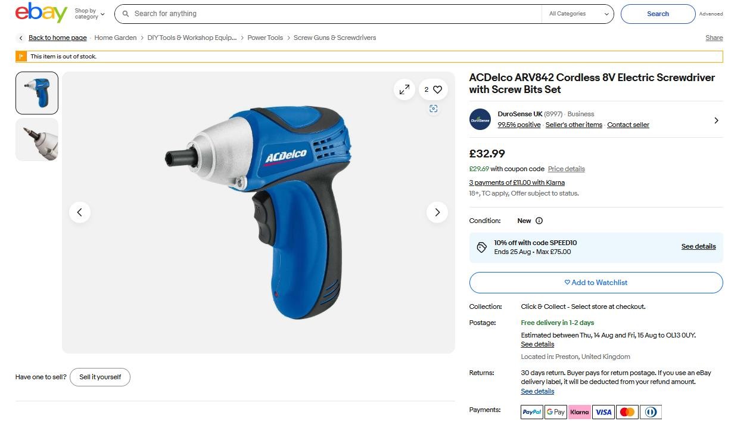Go to Power Tools breadcrumb
Viewport: 753px width, 421px height.
(265, 38)
